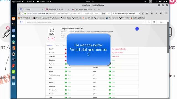Viewport: 177px width, 99px height.
Task: Click the BitDefender engine row name
Action: click(52, 86)
